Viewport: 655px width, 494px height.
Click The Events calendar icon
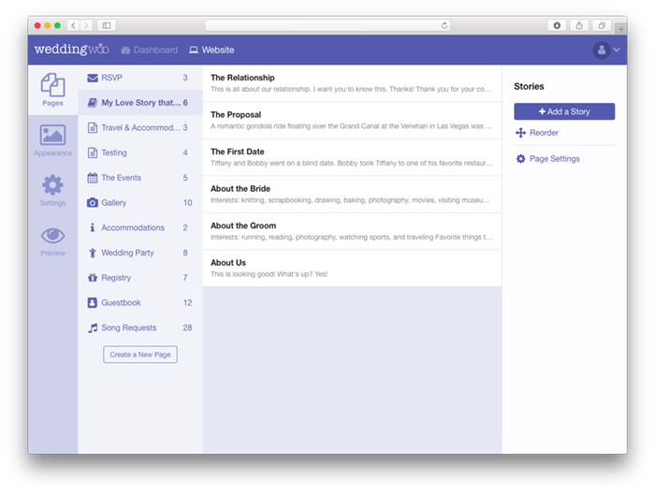(93, 178)
